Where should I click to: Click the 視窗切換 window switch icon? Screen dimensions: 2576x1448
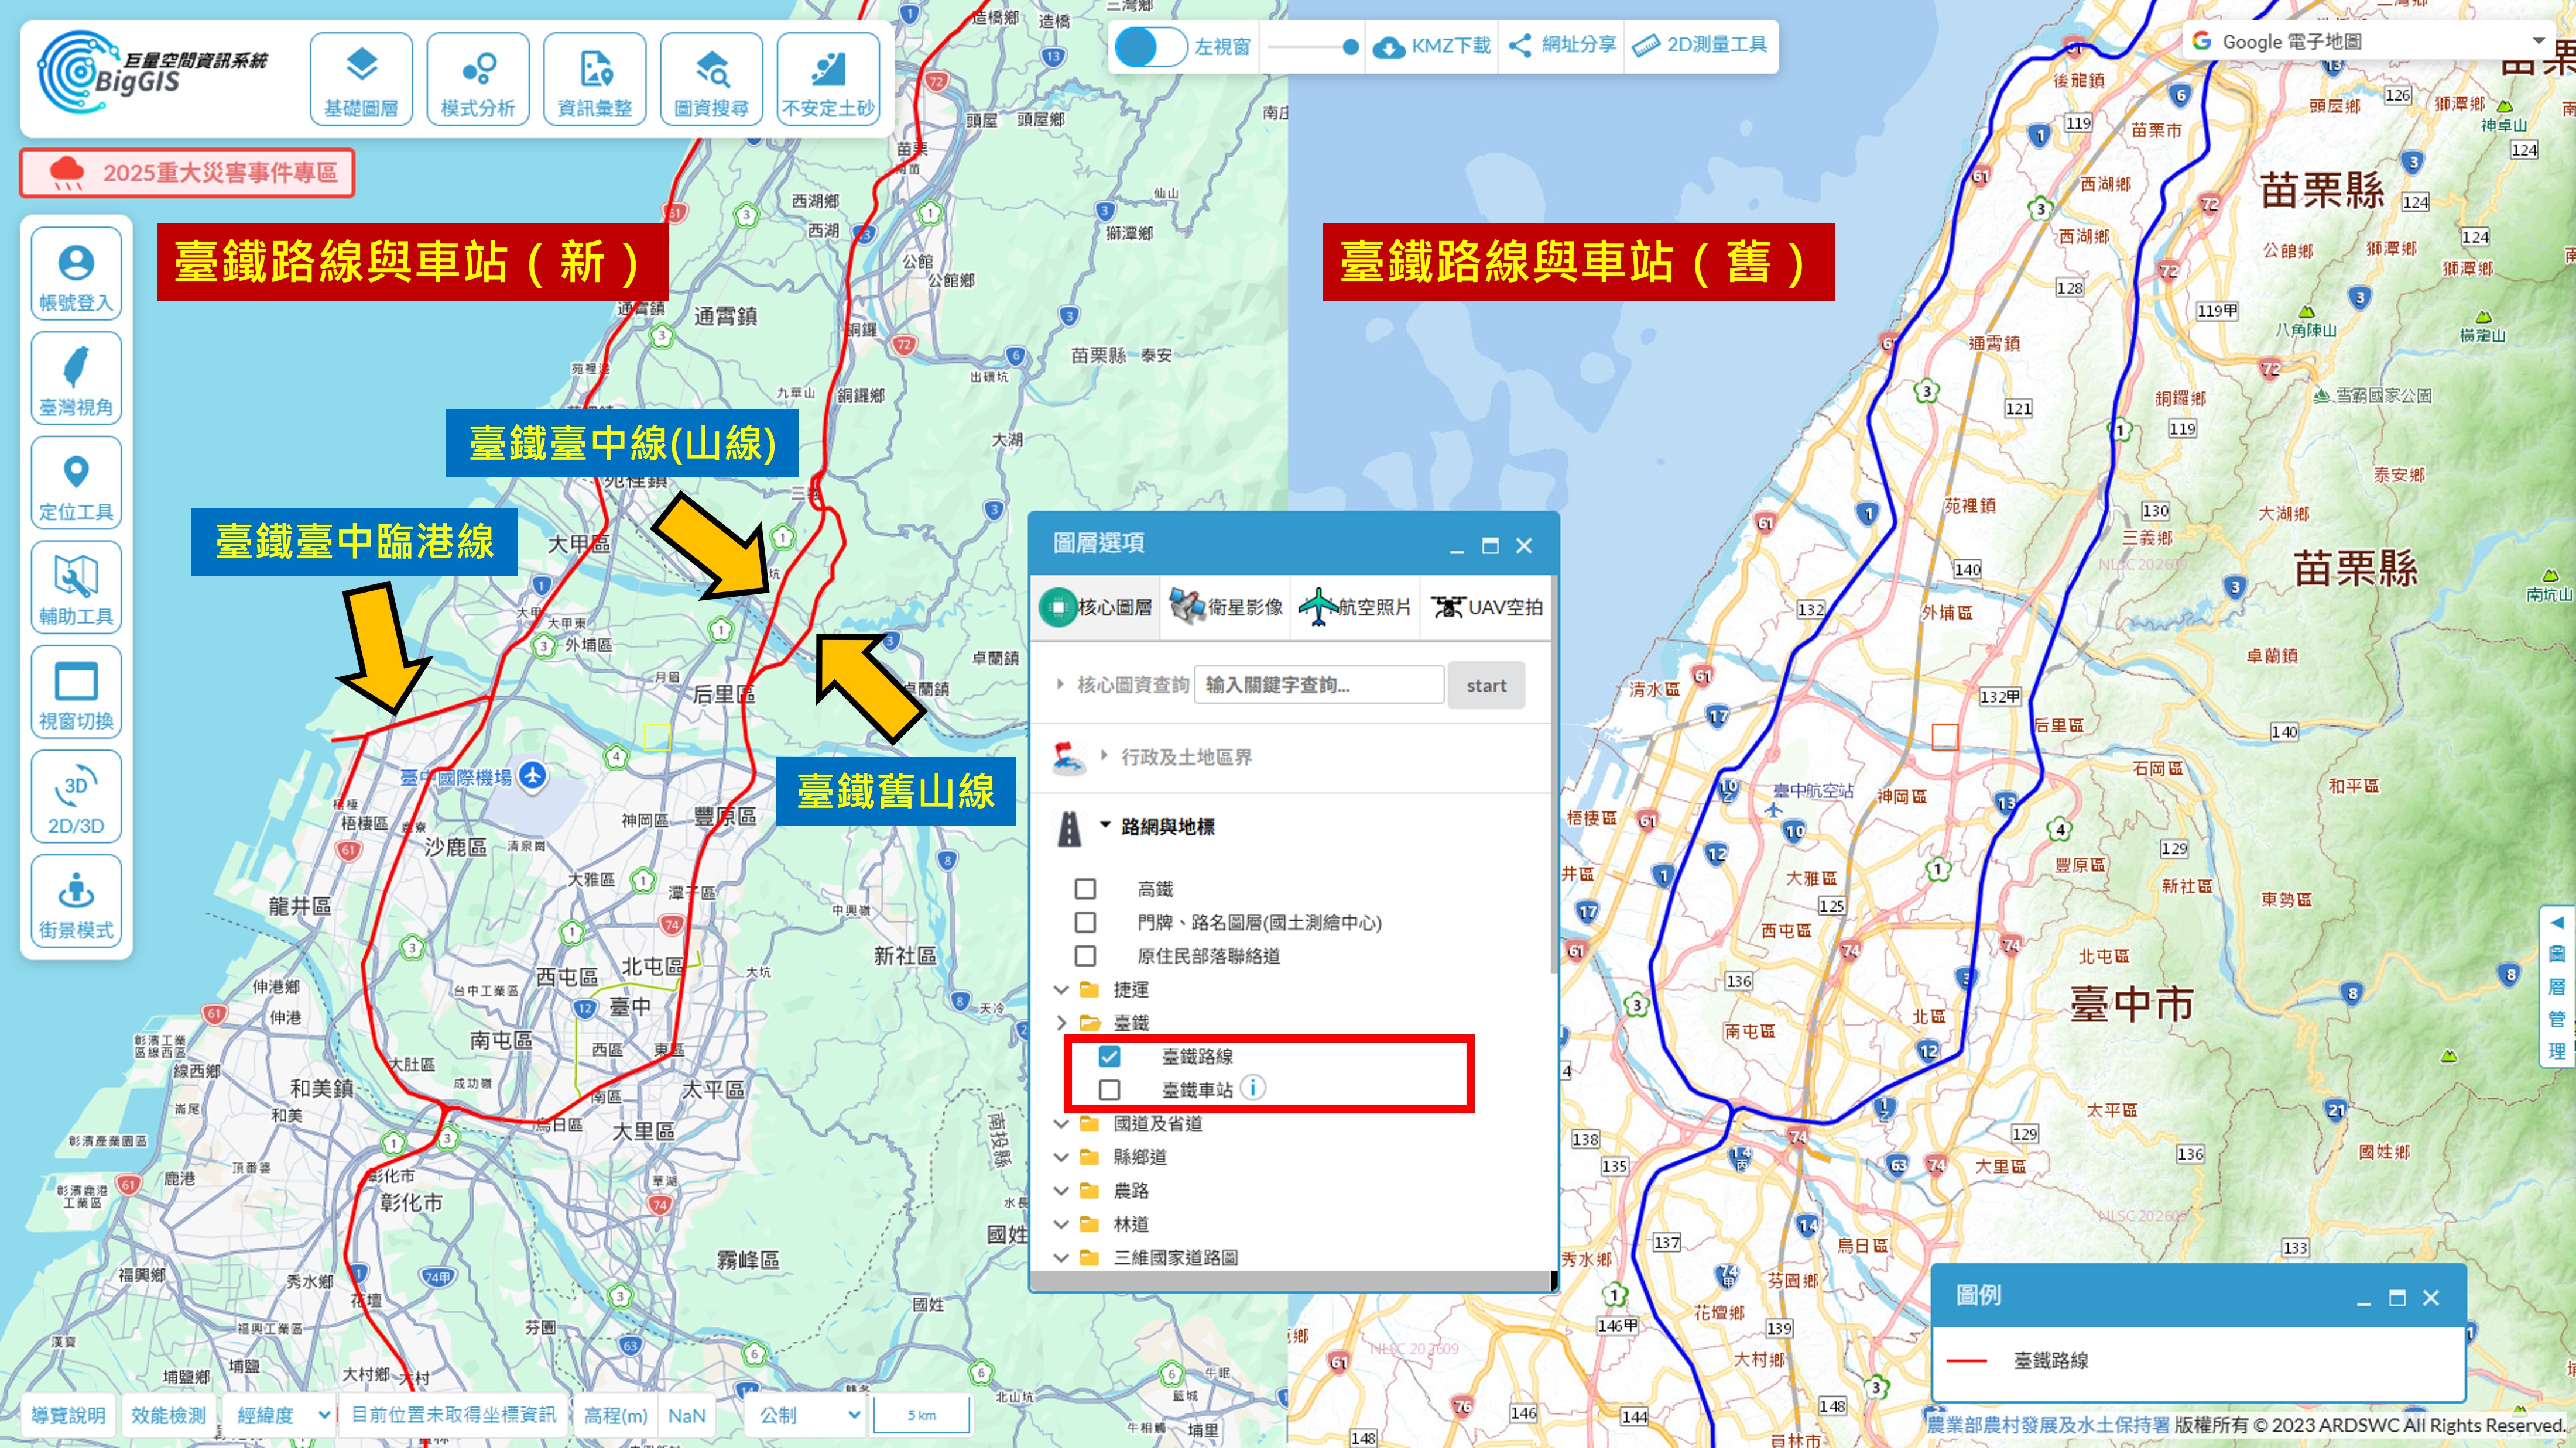click(76, 692)
